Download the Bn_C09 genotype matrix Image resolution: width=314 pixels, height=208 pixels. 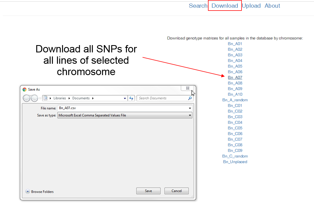235,150
